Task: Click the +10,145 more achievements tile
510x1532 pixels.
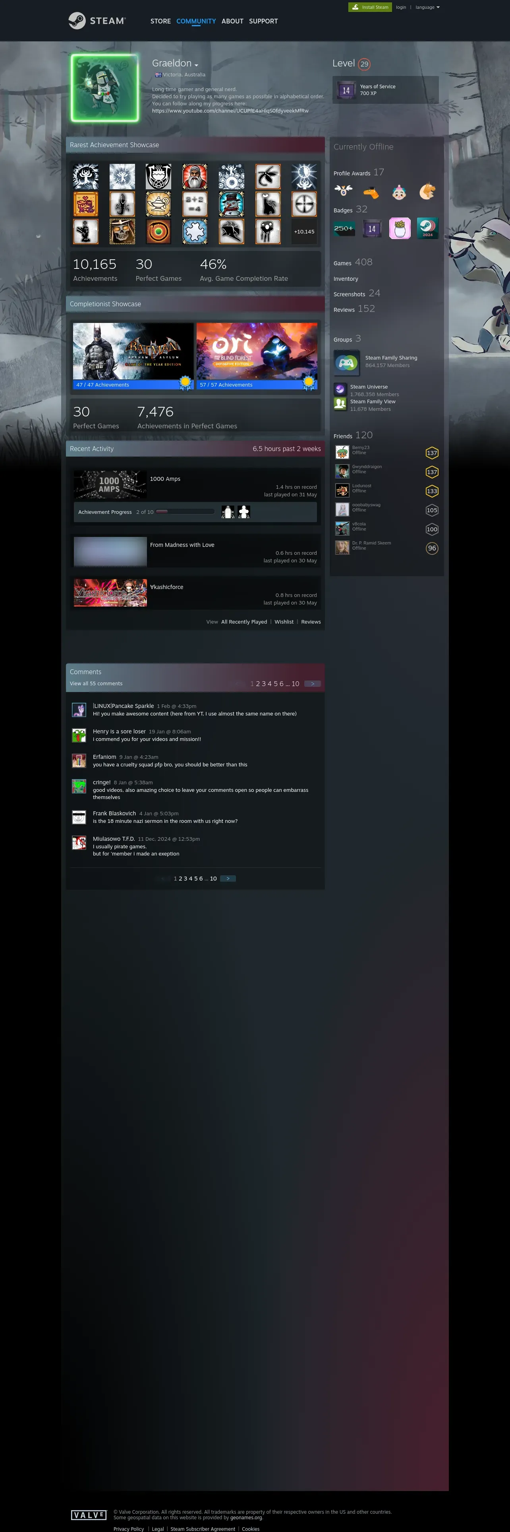Action: click(304, 231)
